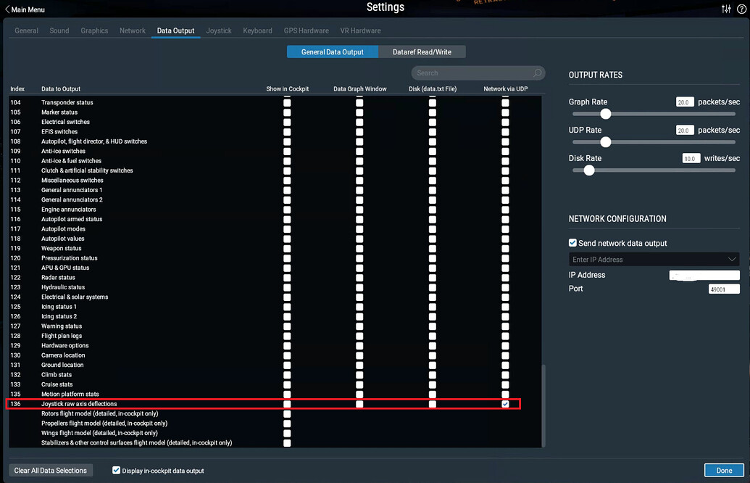
Task: Click the sliders settings icon top right
Action: 726,9
